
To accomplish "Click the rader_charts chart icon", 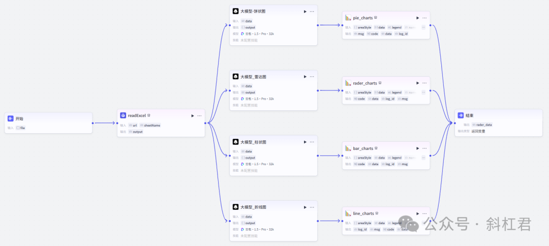I will coord(348,83).
